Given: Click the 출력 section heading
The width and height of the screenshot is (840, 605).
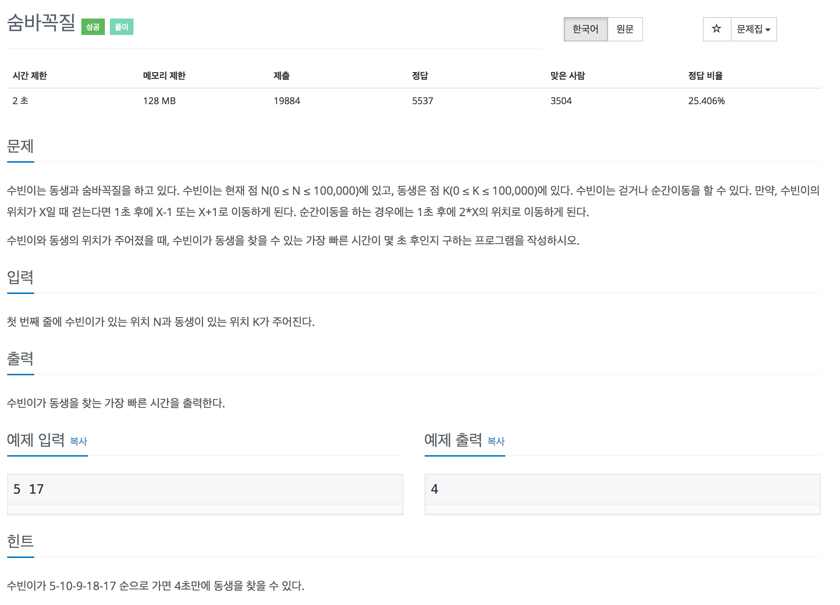Looking at the screenshot, I should pos(20,359).
